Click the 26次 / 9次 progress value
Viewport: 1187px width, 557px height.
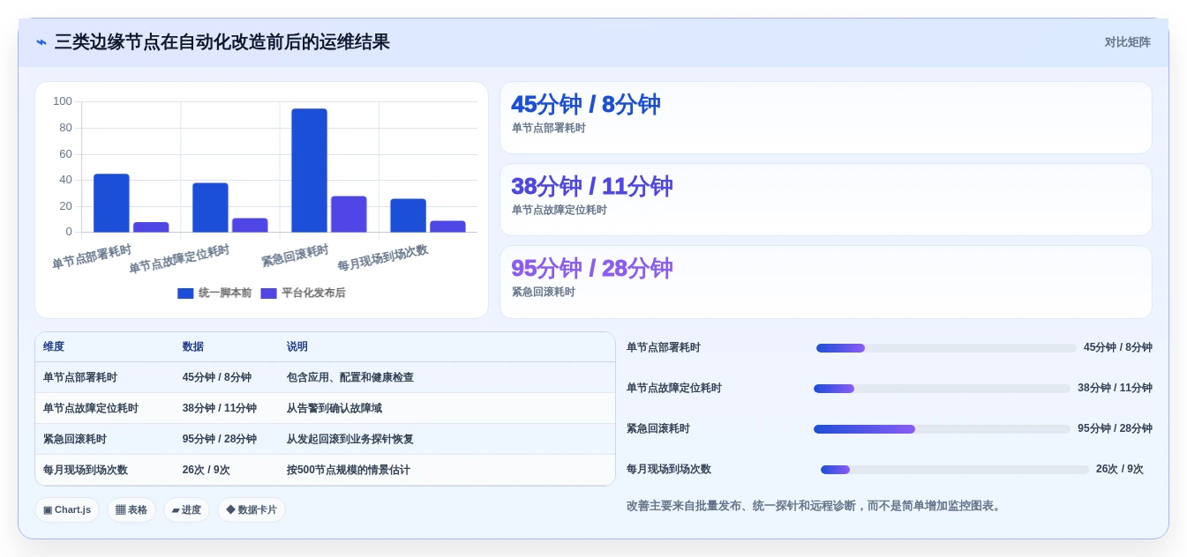click(x=1120, y=470)
